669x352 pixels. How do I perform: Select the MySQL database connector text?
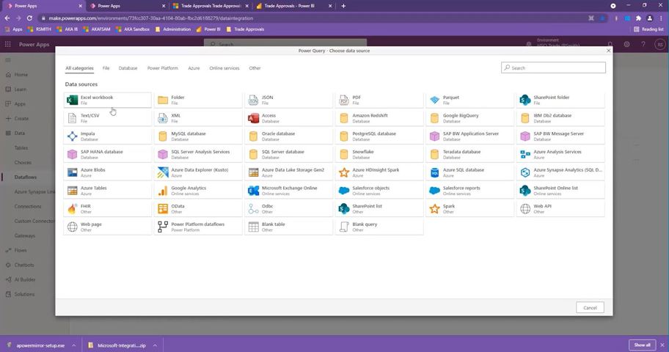[188, 133]
